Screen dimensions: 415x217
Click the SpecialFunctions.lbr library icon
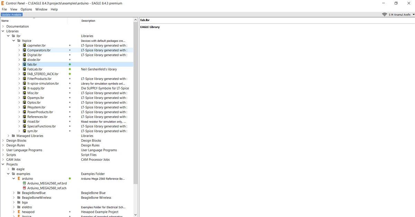(25, 126)
